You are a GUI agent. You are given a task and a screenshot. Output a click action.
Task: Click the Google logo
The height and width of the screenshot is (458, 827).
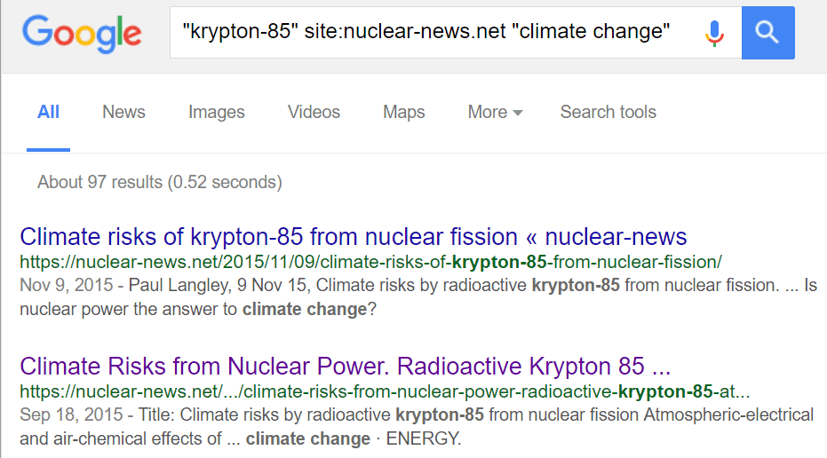(82, 33)
